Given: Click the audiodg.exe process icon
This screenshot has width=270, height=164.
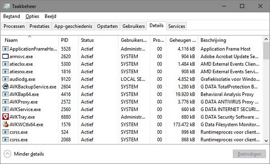Looking at the screenshot, I should [x=5, y=79].
